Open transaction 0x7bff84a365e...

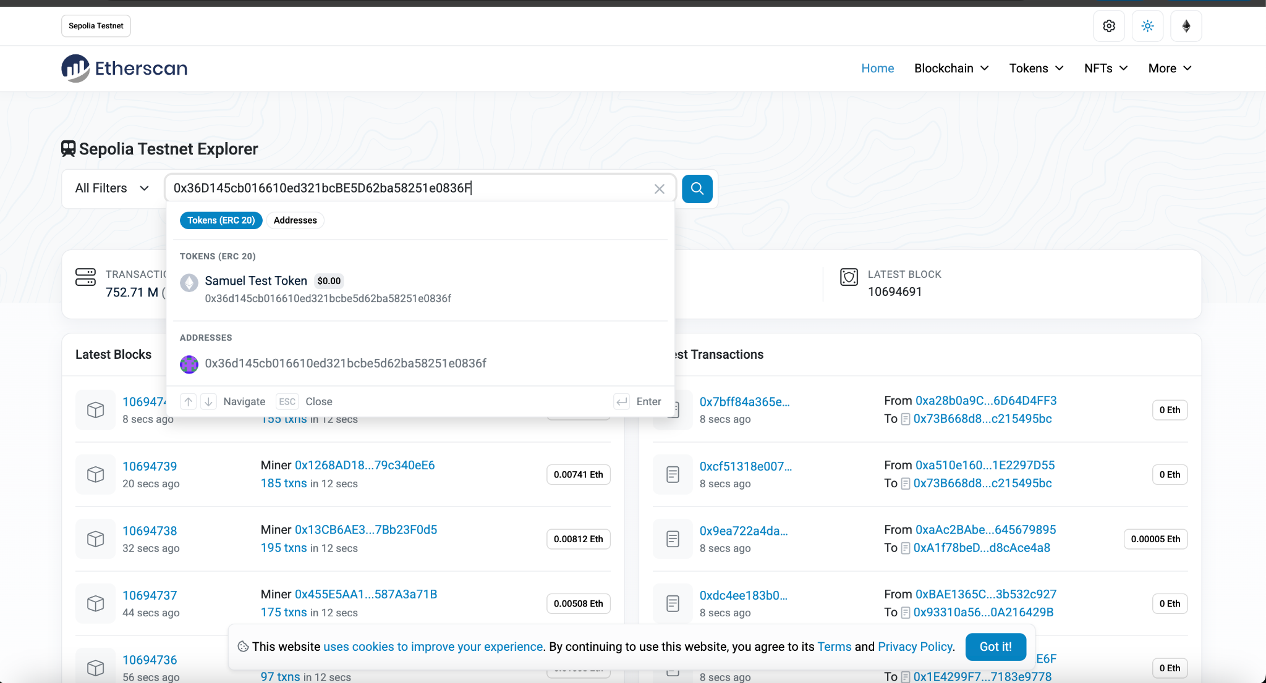pos(744,401)
